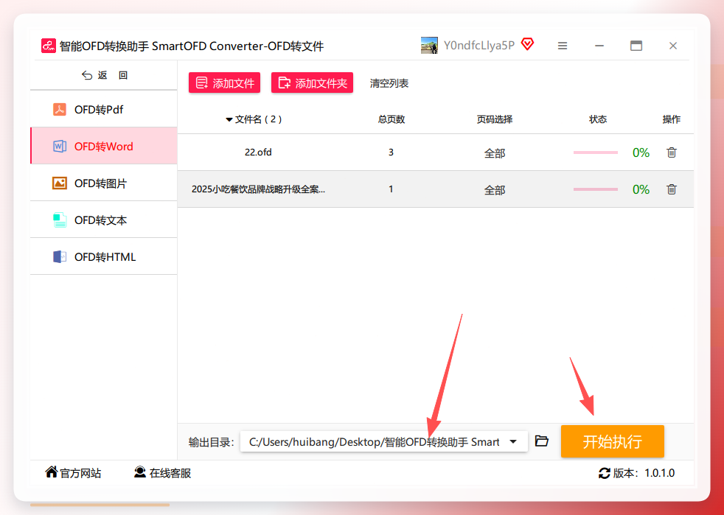Click the 操作 column header
The image size is (724, 515).
[x=672, y=119]
